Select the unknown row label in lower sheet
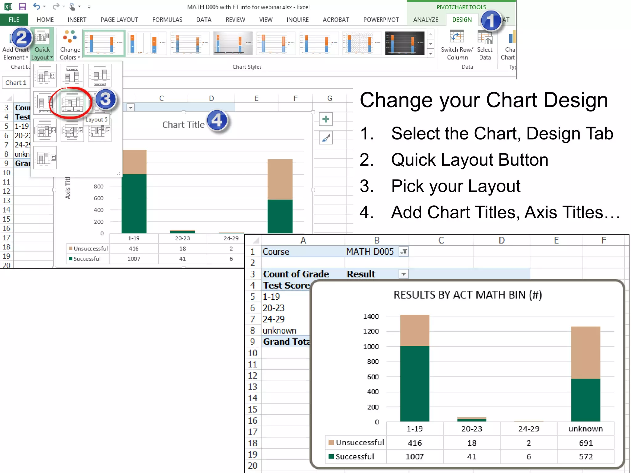The image size is (631, 473). point(279,330)
